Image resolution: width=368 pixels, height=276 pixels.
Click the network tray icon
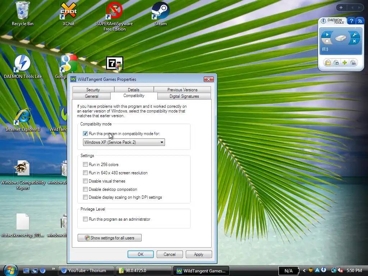pyautogui.click(x=333, y=271)
